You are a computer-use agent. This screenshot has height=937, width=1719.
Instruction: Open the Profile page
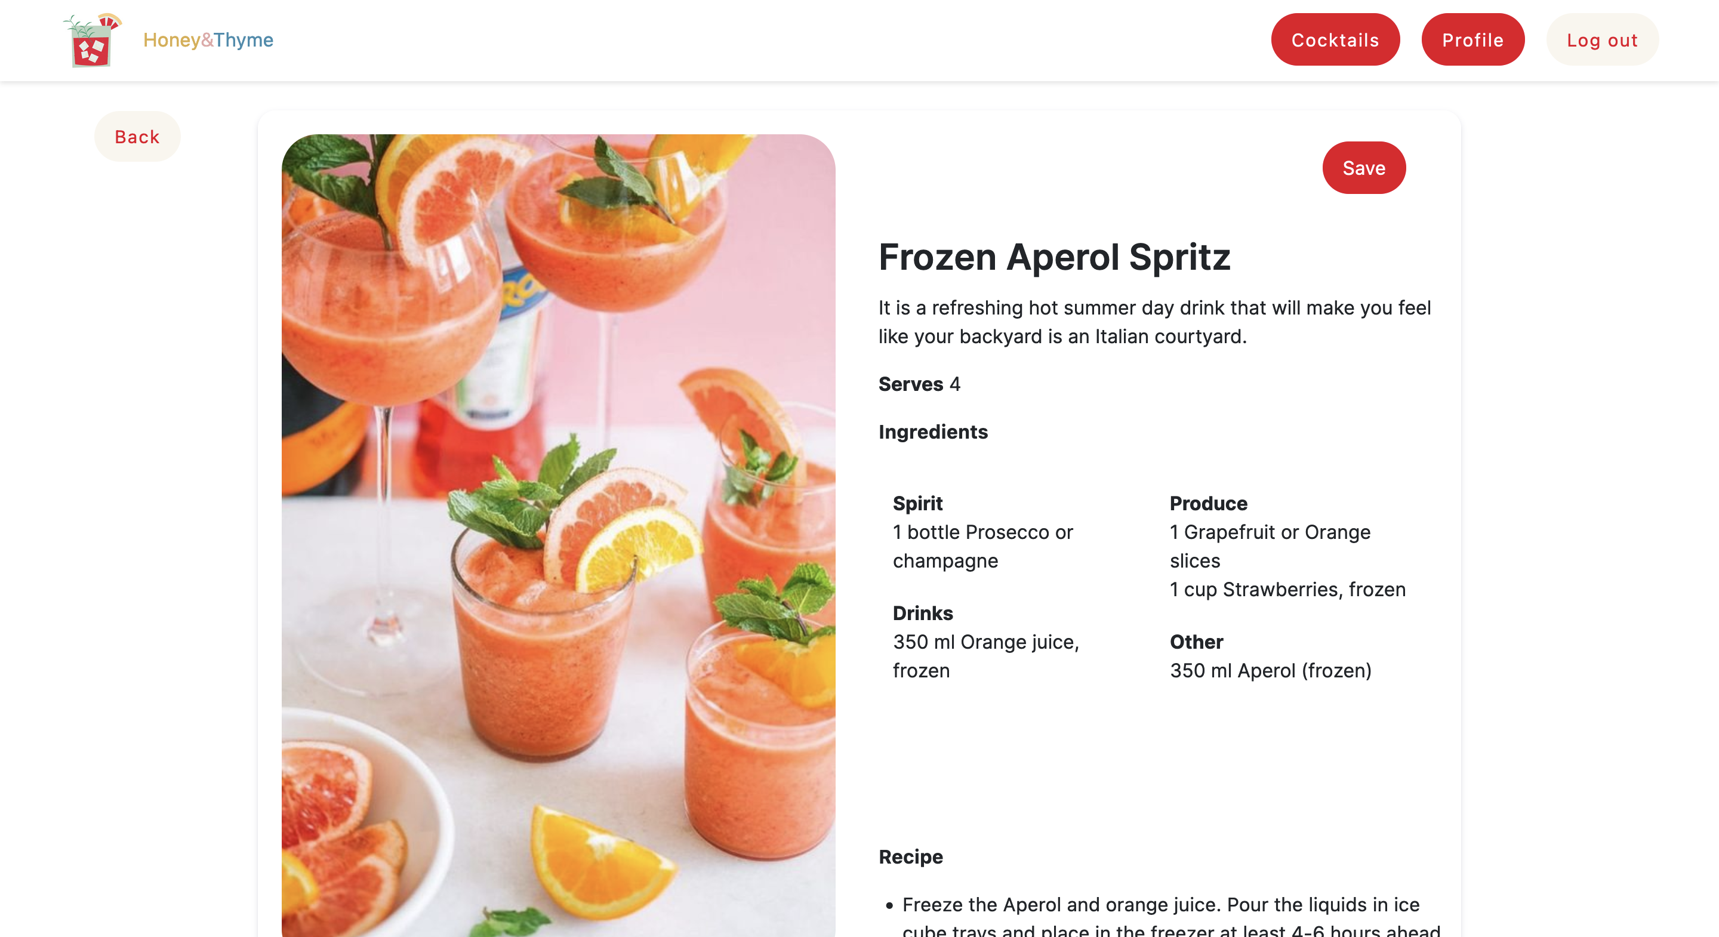coord(1472,40)
